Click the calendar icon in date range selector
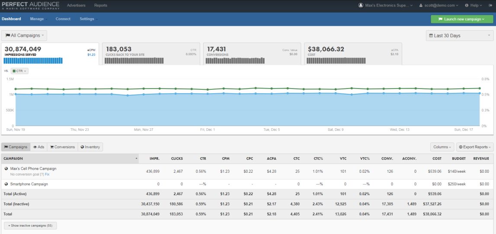496x234 pixels. [x=431, y=36]
